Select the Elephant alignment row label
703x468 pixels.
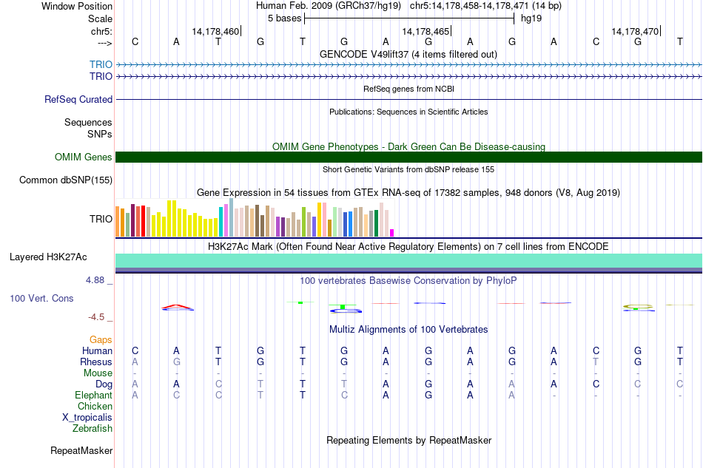tap(94, 395)
